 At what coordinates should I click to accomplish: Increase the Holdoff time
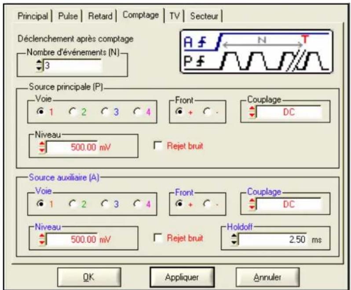(x=234, y=236)
